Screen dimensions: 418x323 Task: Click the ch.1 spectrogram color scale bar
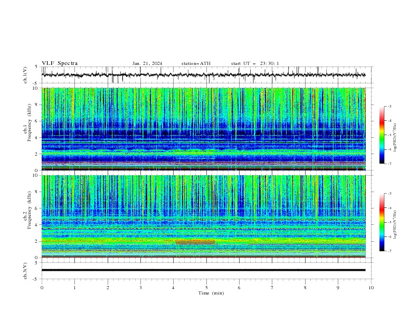click(x=382, y=135)
